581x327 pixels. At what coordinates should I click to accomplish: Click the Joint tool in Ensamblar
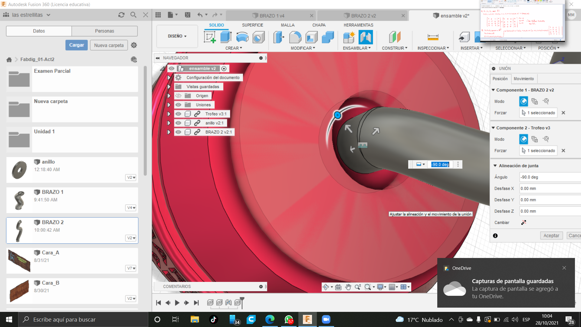click(x=366, y=37)
